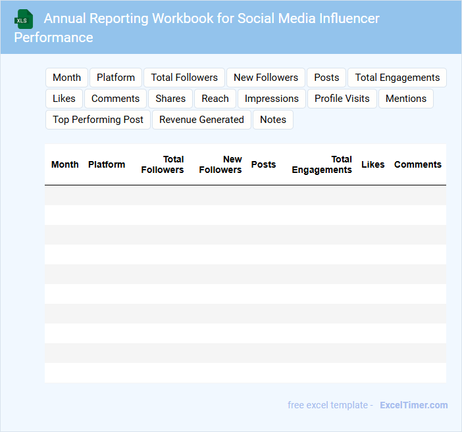Click the Reach tag button
Viewport: 462px width, 432px height.
(215, 99)
